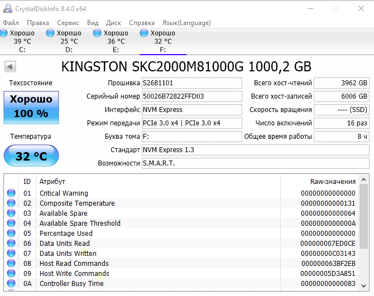This screenshot has height=296, width=374.
Task: Select the Composite Temperature attribute row
Action: pyautogui.click(x=77, y=203)
